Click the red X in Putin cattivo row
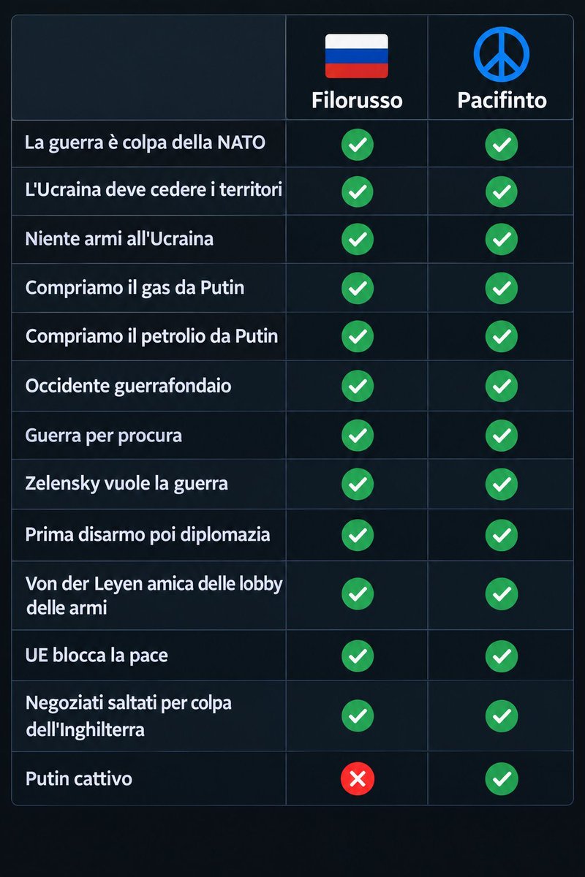 [x=358, y=779]
